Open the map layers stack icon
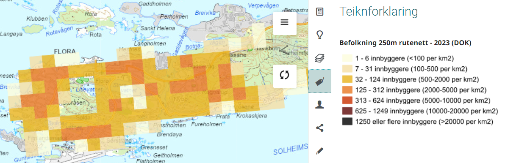 click(319, 58)
